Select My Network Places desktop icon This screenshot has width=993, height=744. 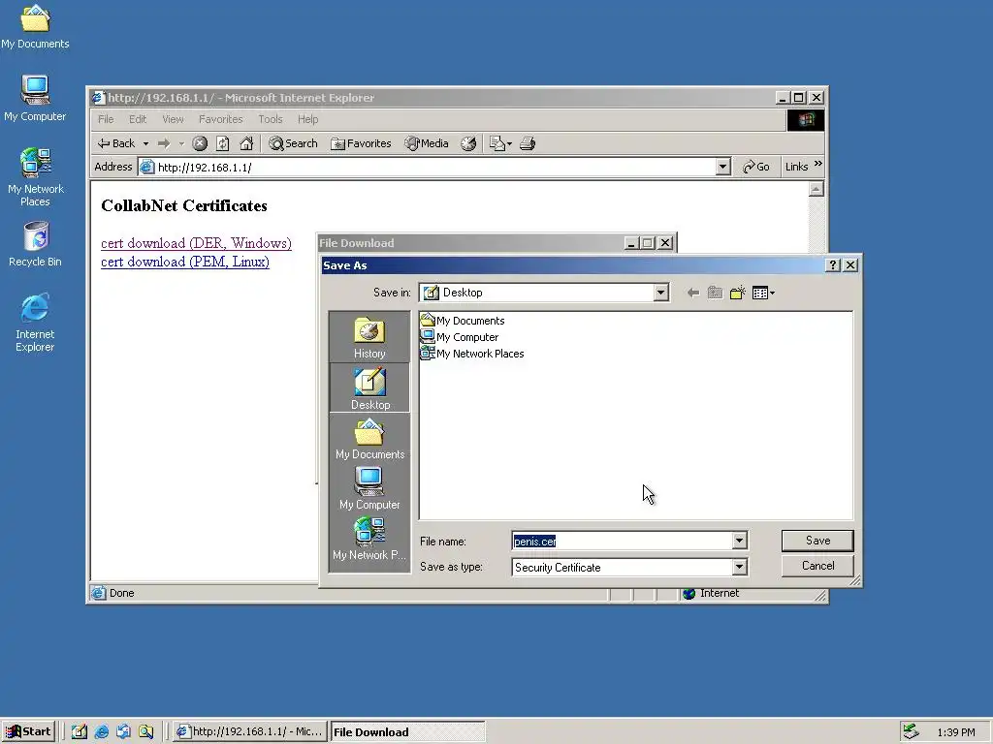[35, 176]
